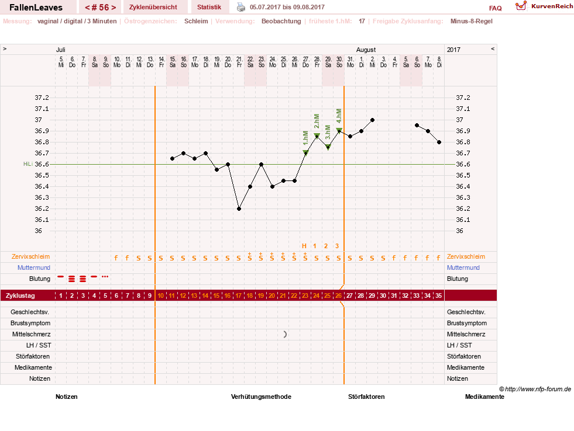
Task: Click the FallenLeaves username title
Action: (x=36, y=8)
